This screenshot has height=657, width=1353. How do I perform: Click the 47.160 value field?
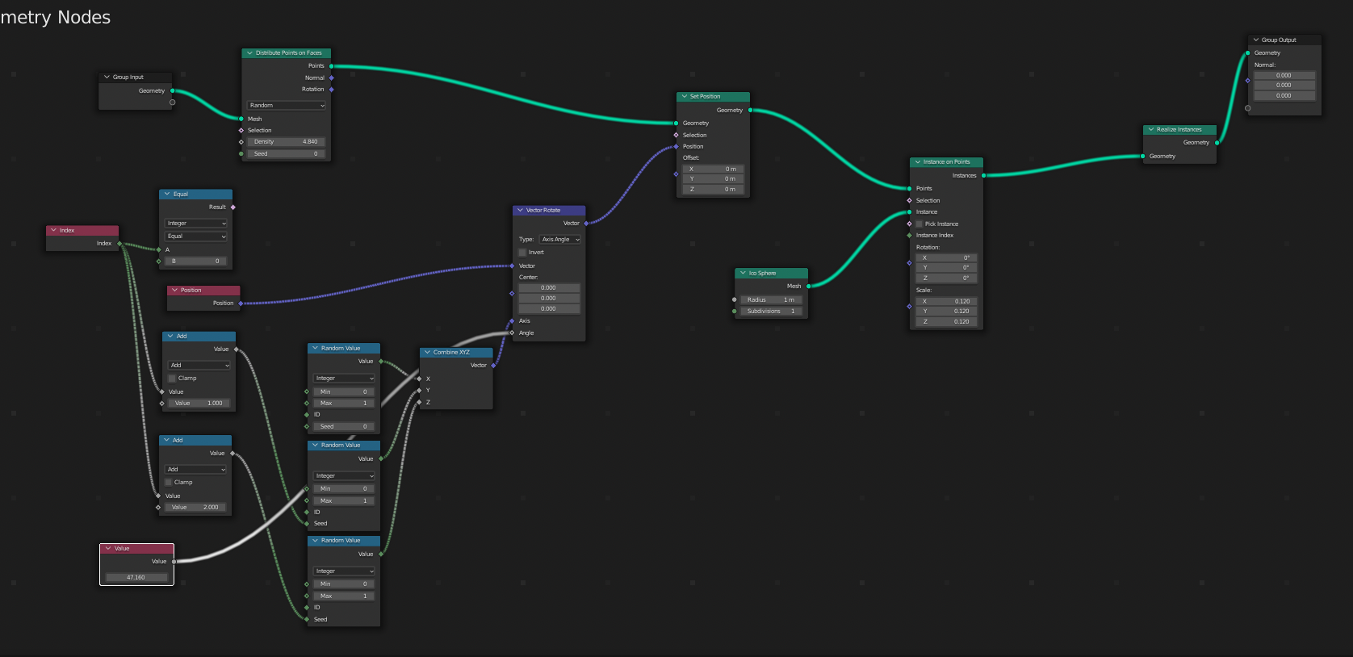[136, 577]
